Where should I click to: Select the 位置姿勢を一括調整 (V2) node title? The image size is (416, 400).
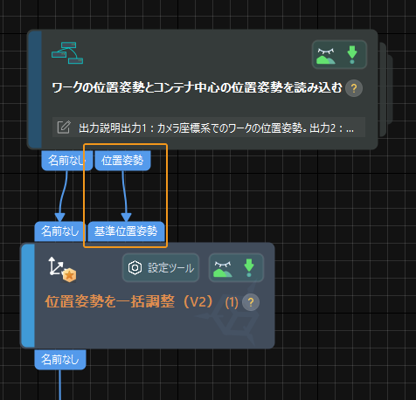142,302
